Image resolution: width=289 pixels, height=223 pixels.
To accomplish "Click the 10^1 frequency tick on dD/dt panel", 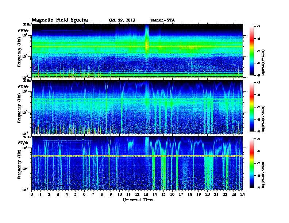I will coord(24,91).
